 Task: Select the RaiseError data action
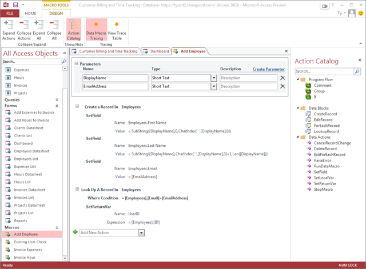(323, 160)
